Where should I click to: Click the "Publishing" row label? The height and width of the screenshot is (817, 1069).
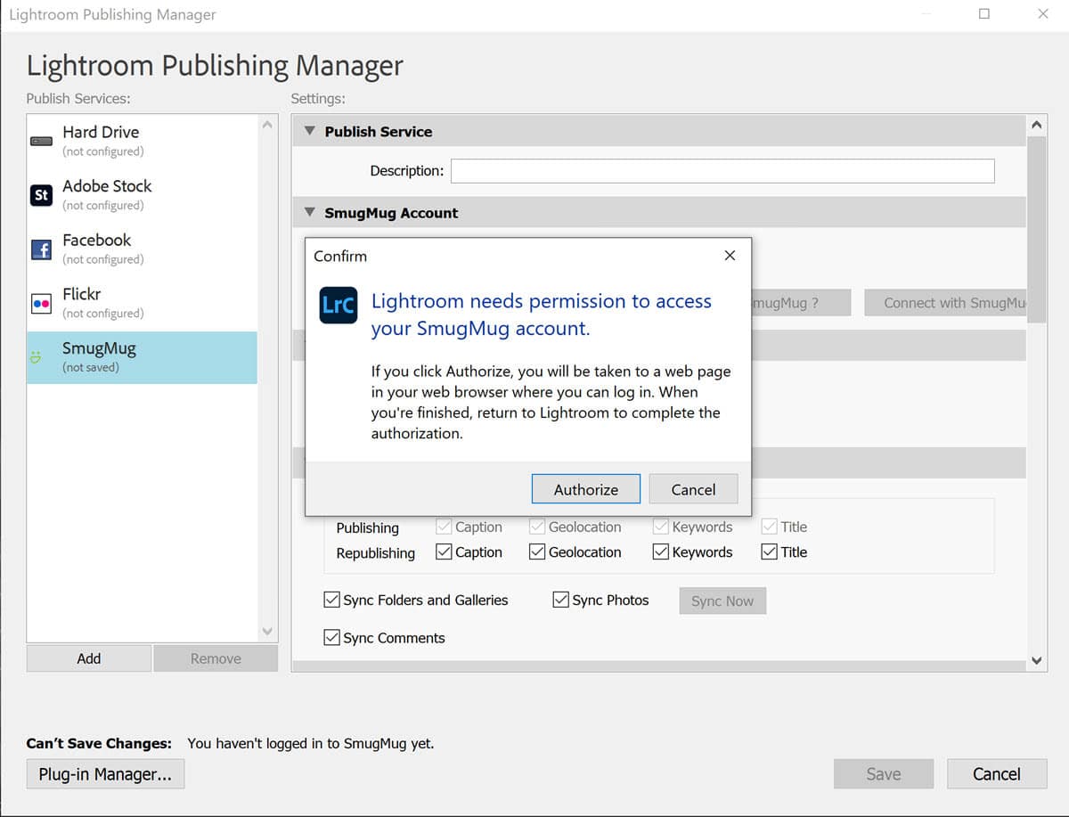pyautogui.click(x=367, y=527)
